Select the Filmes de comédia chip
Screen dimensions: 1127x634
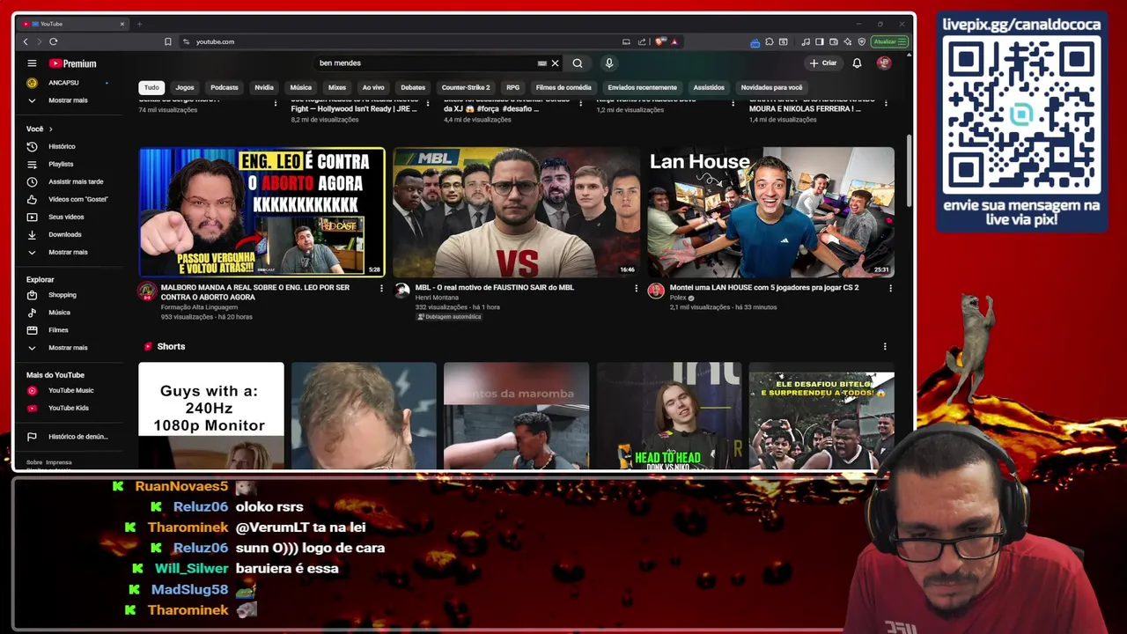(x=563, y=87)
